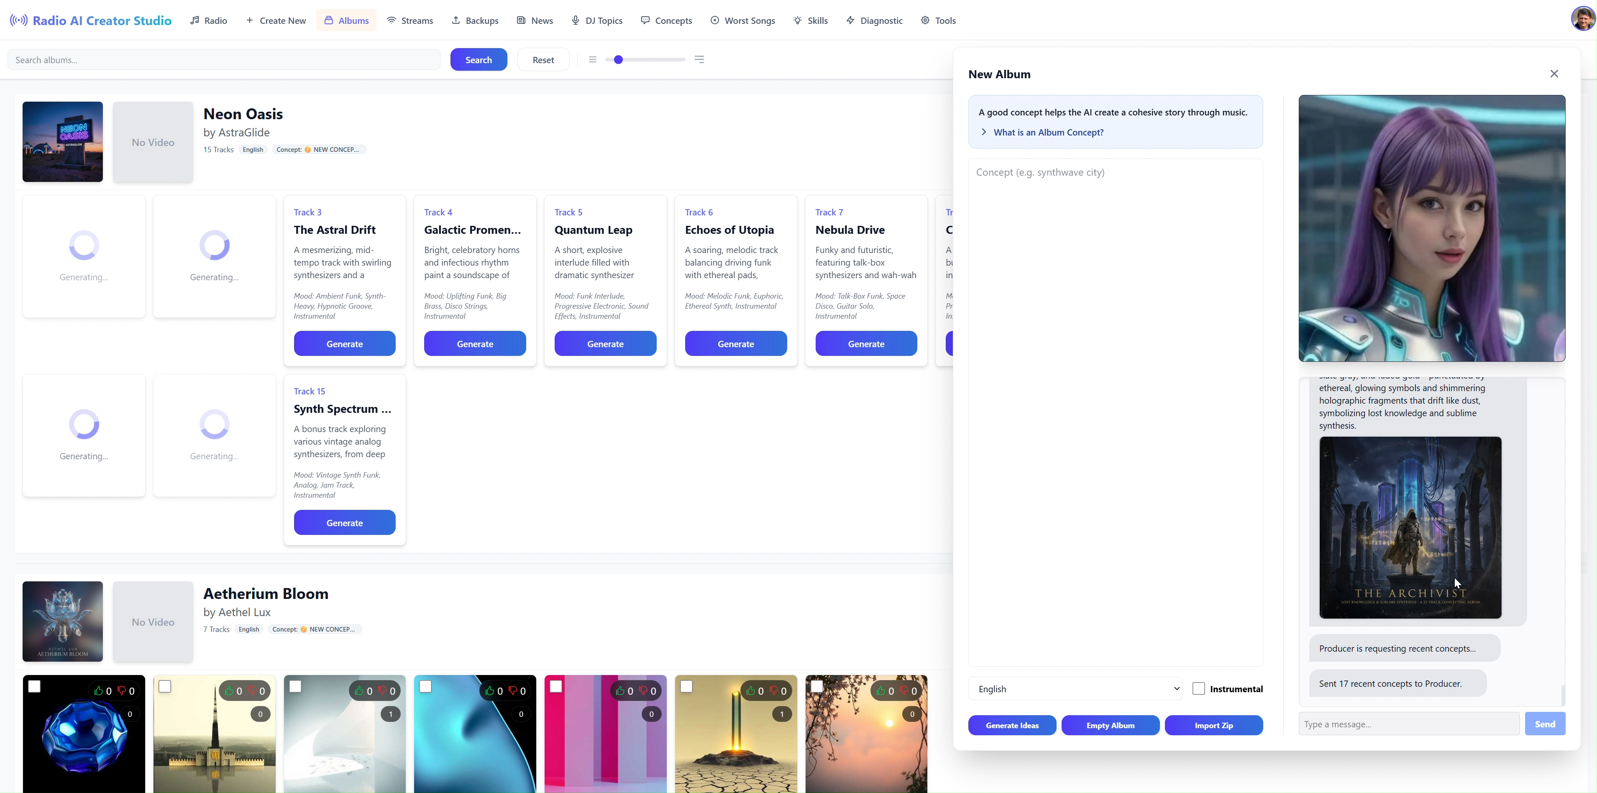Tick the checkbox on the pink track thumbnail
This screenshot has width=1597, height=793.
tap(556, 686)
